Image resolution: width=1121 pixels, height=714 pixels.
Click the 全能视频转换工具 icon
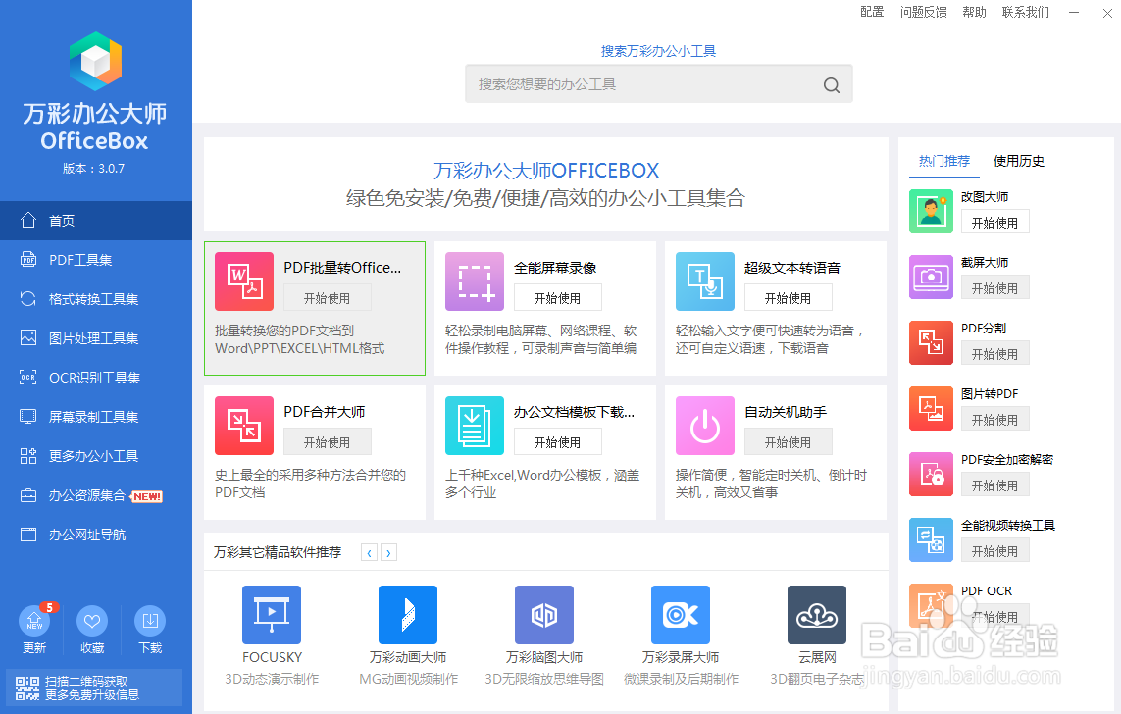pos(931,540)
